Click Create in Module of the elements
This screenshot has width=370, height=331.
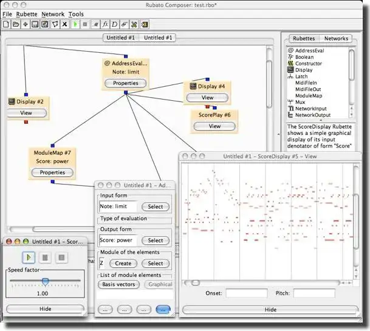coord(123,264)
